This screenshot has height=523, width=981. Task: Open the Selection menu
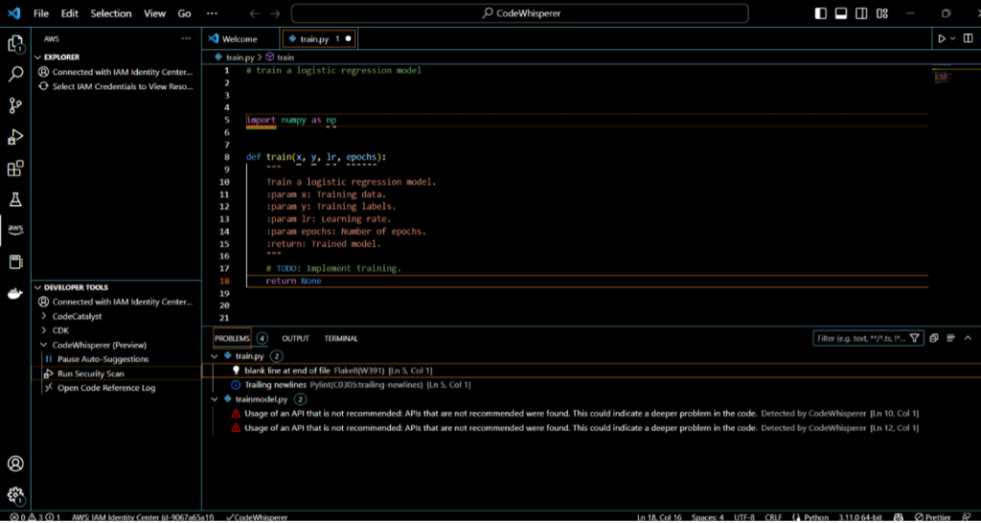coord(111,13)
